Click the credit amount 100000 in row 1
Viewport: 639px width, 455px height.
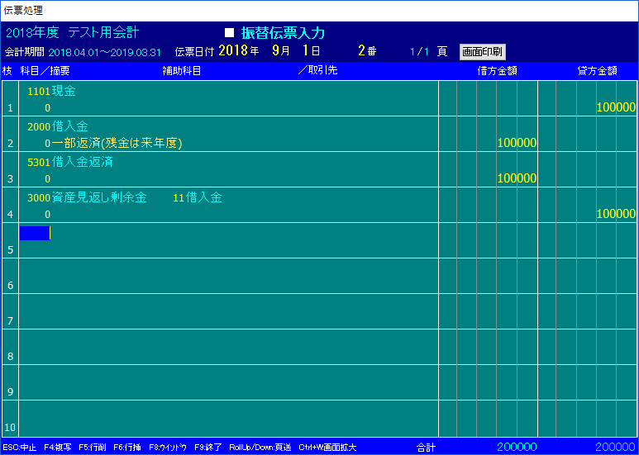[x=616, y=107]
